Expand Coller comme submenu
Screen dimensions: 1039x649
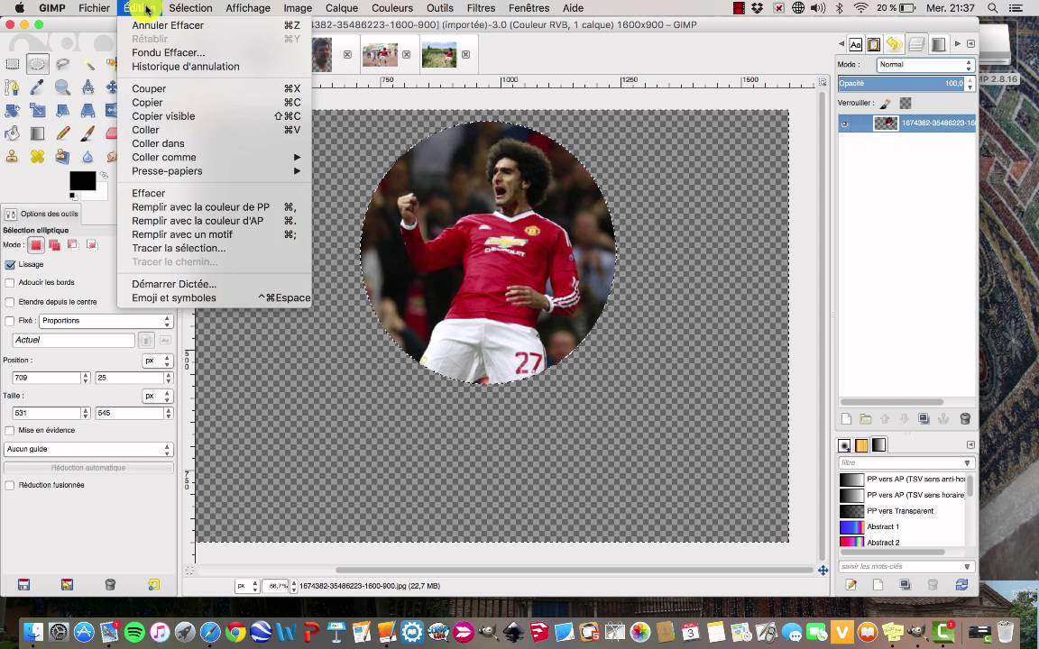[x=214, y=158]
